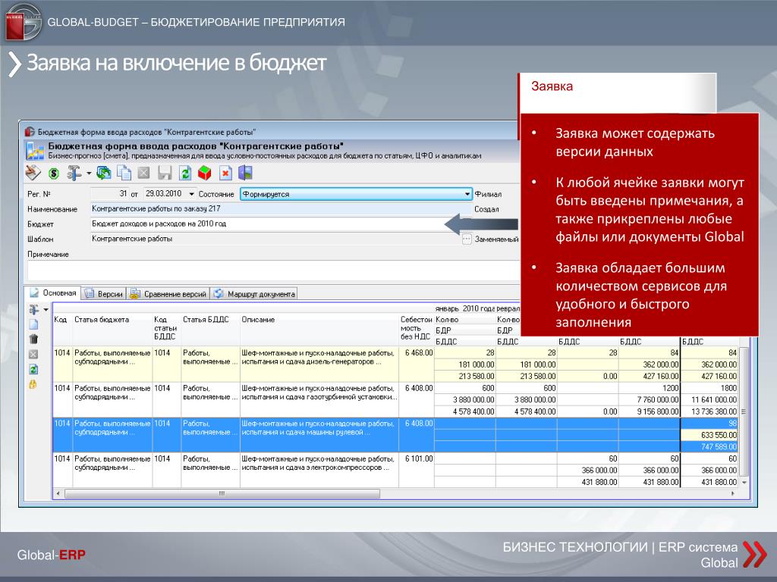Click the cell with 633 550.00
The image size is (777, 582).
[x=709, y=435]
